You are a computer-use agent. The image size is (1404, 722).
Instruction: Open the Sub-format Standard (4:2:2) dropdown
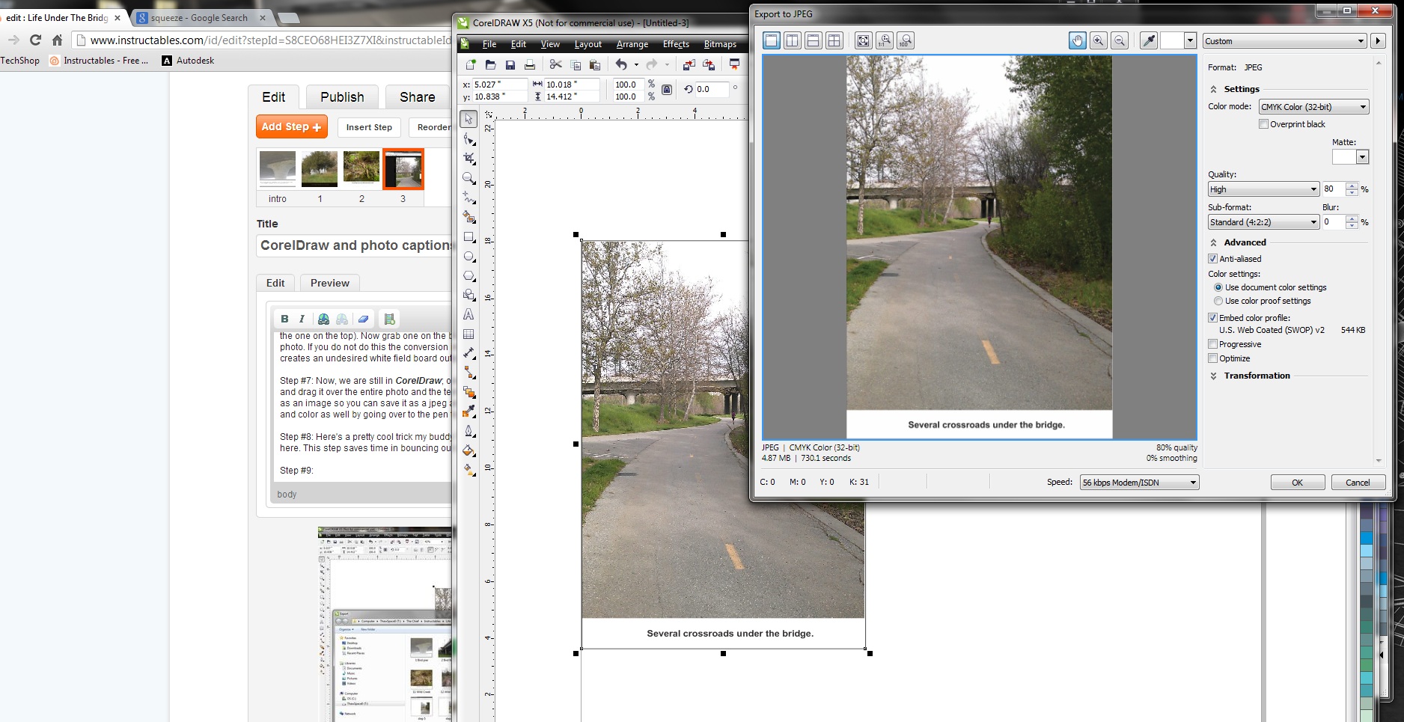pyautogui.click(x=1263, y=222)
